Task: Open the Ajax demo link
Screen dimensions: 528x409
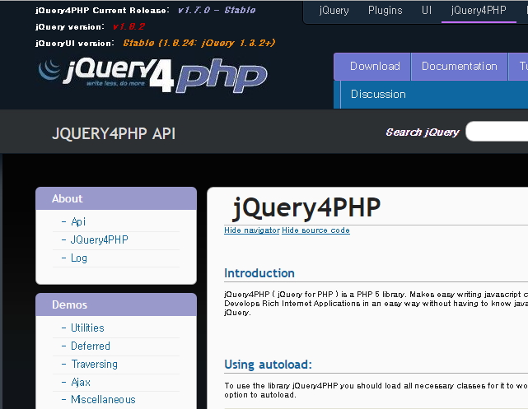Action: pyautogui.click(x=81, y=383)
